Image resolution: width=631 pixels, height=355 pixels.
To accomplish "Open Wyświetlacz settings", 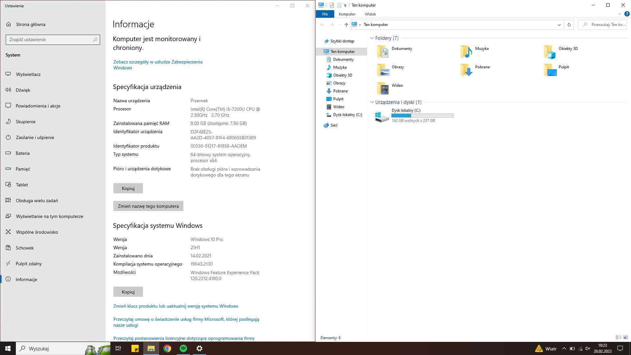I will (53, 74).
